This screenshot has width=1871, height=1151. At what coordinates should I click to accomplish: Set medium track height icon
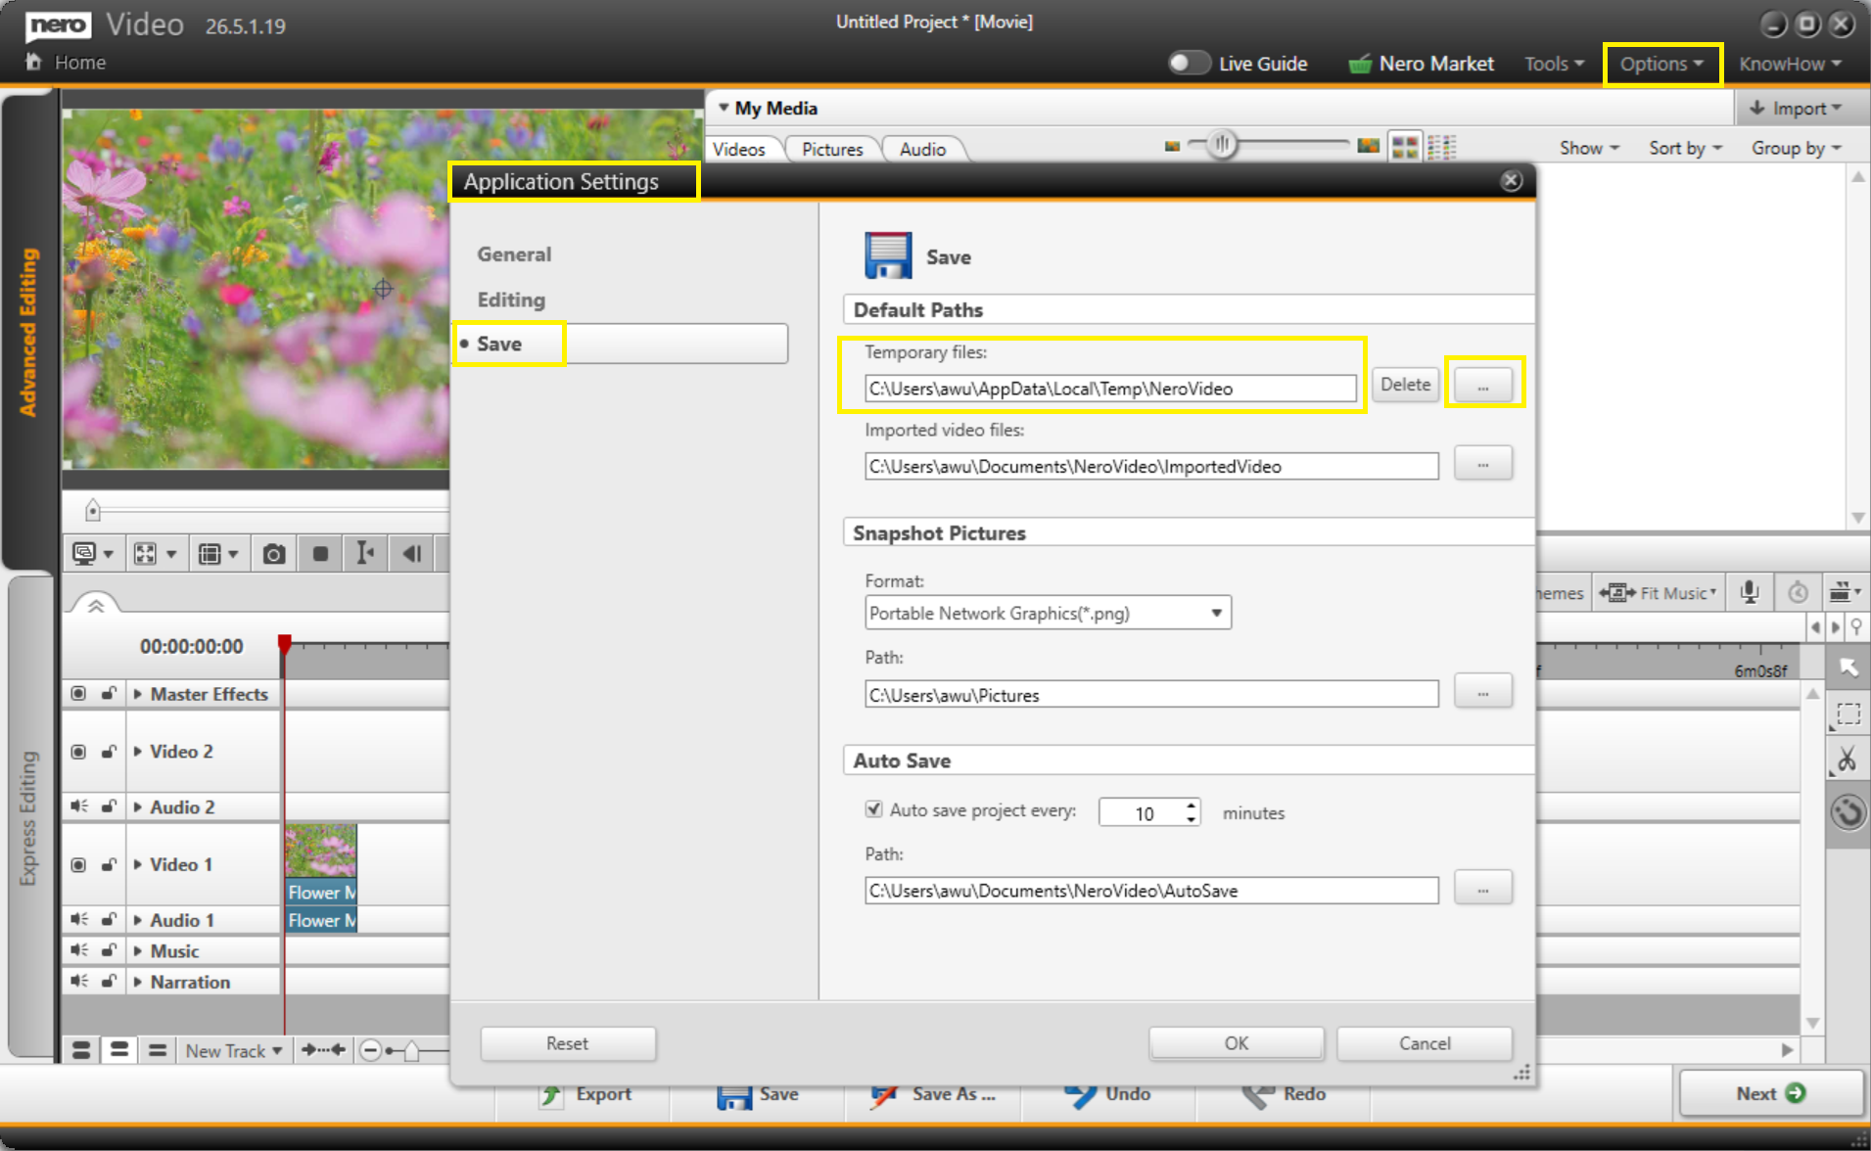point(119,1050)
